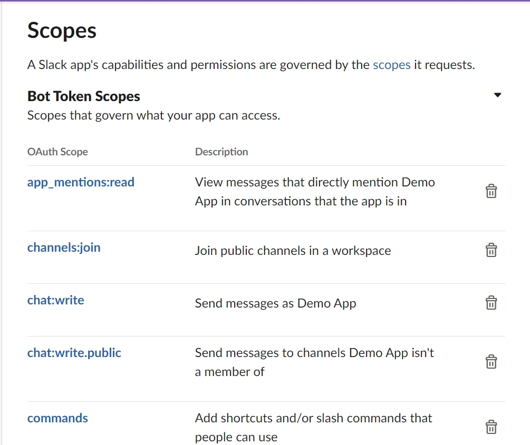The height and width of the screenshot is (445, 530).
Task: Click the 'Send messages as Demo App' description
Action: point(275,303)
